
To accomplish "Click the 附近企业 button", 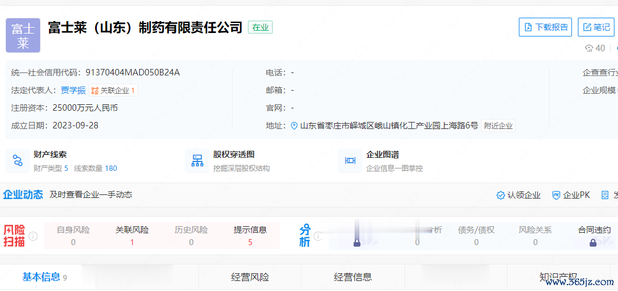I will pos(498,126).
